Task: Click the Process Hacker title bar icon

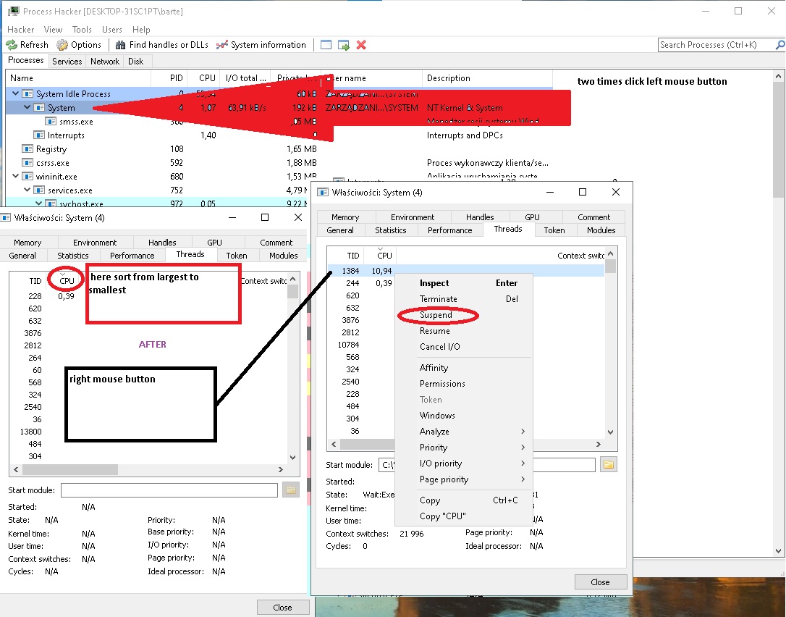Action: point(13,11)
